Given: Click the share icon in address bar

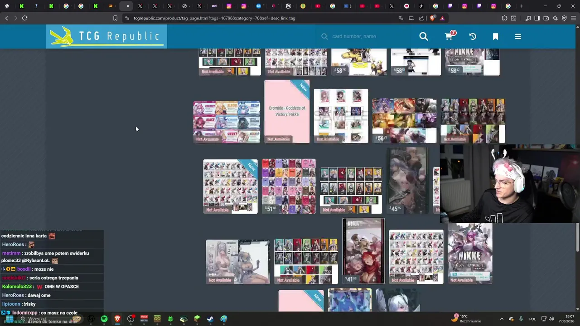Looking at the screenshot, I should (x=421, y=18).
